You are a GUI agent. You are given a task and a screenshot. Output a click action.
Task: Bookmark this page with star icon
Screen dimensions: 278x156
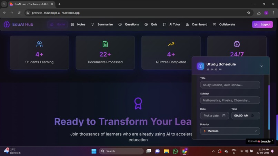coord(249,13)
